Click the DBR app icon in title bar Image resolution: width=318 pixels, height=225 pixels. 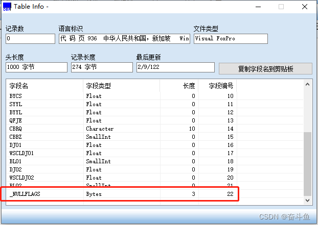tap(7, 7)
